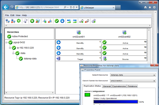Viewport: 159px width, 105px height.
Task: Click the Unextend Resource Hierarchy icon
Action: tap(75, 21)
